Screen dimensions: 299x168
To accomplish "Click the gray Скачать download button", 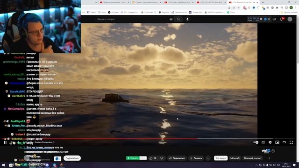I will [196, 158].
